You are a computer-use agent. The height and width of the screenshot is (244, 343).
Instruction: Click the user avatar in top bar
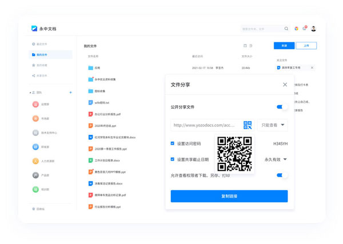[x=313, y=29]
